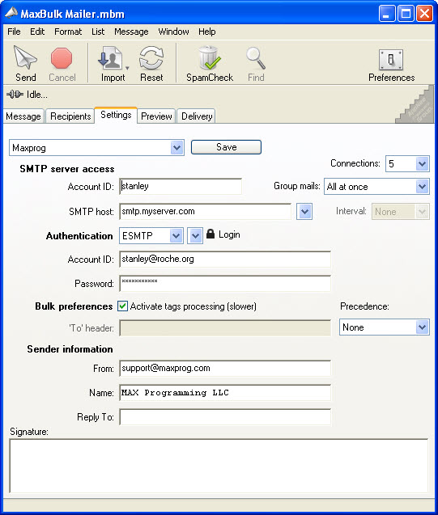Click the disabled 'To' header field
This screenshot has width=438, height=515.
(225, 327)
